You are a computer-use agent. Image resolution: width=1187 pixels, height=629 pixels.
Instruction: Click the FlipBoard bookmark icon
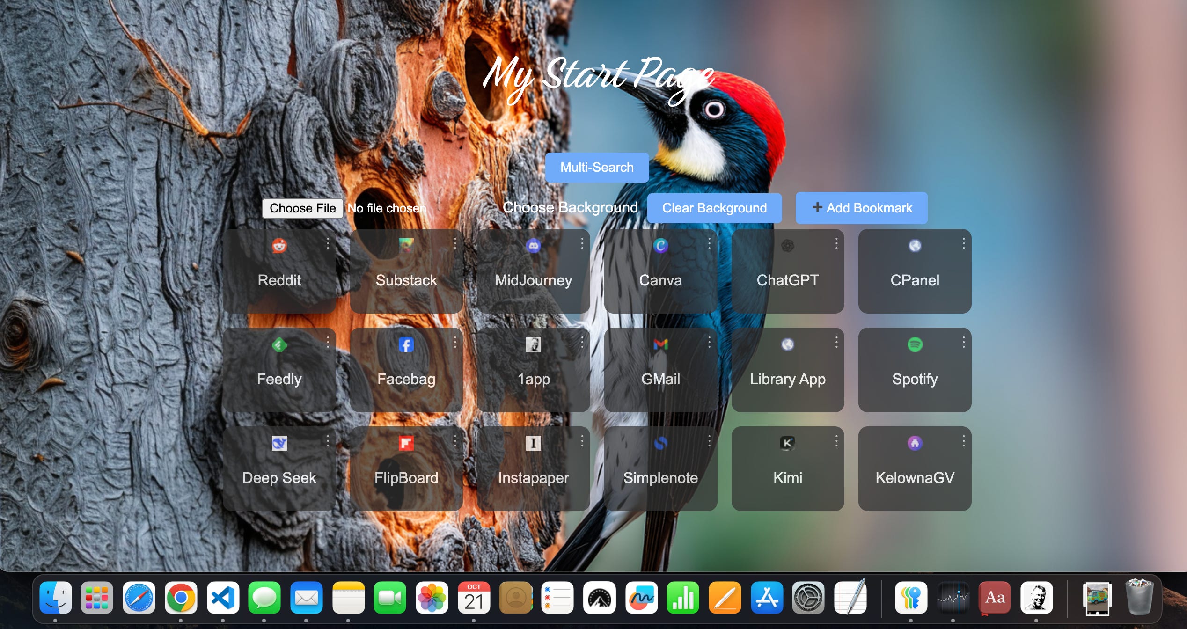[x=406, y=443]
